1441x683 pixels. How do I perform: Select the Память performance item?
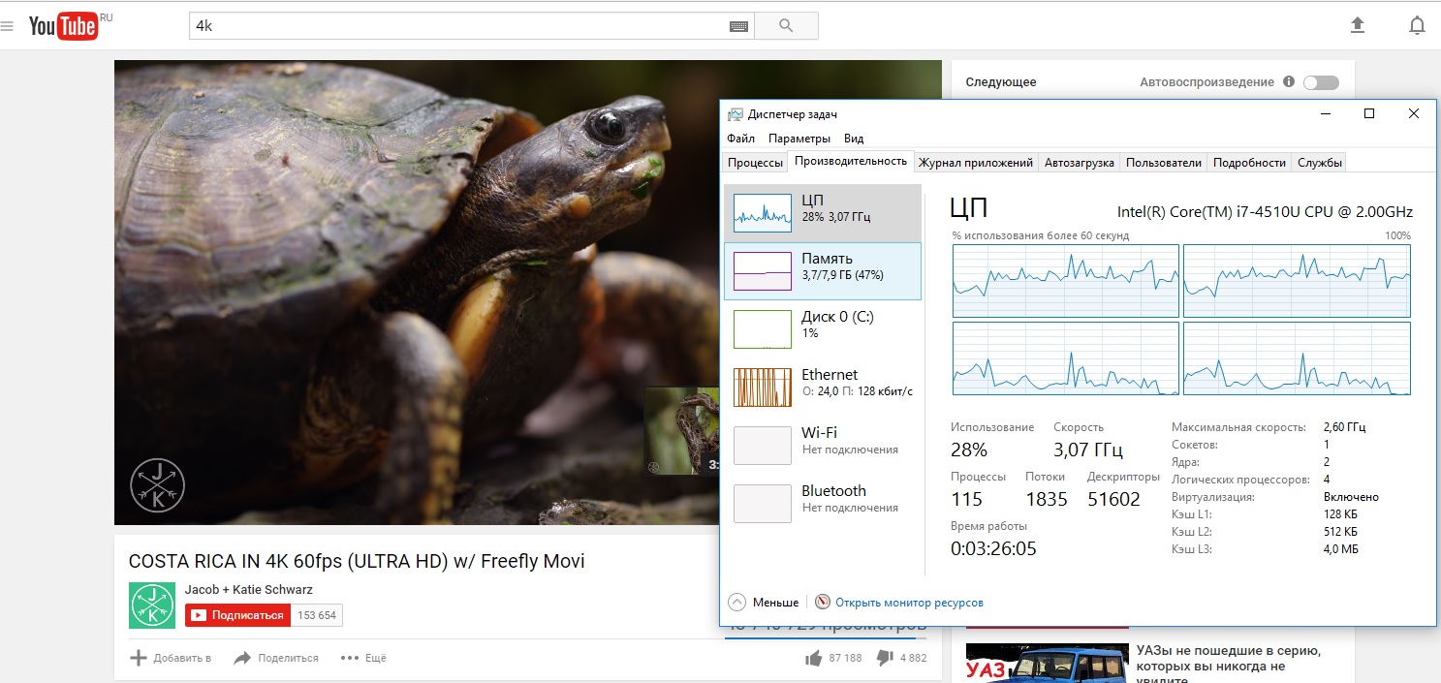(x=822, y=271)
